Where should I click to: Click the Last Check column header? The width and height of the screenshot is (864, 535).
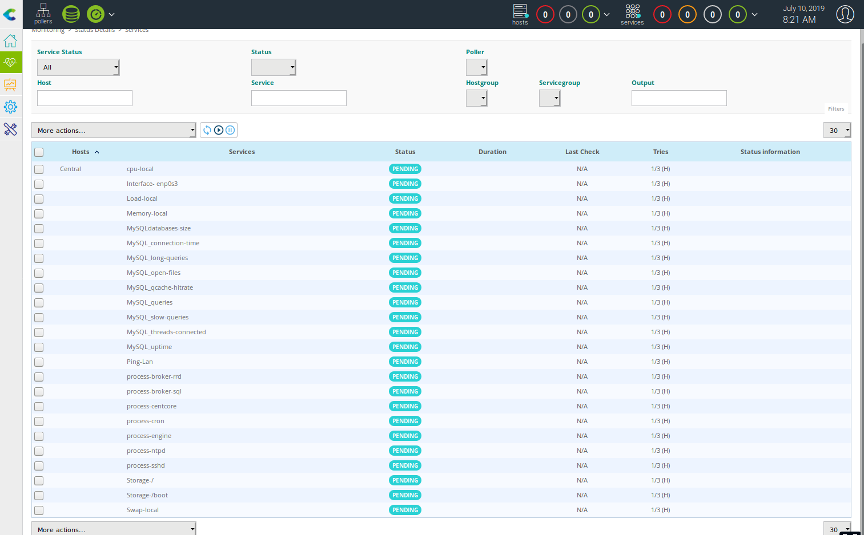(582, 152)
